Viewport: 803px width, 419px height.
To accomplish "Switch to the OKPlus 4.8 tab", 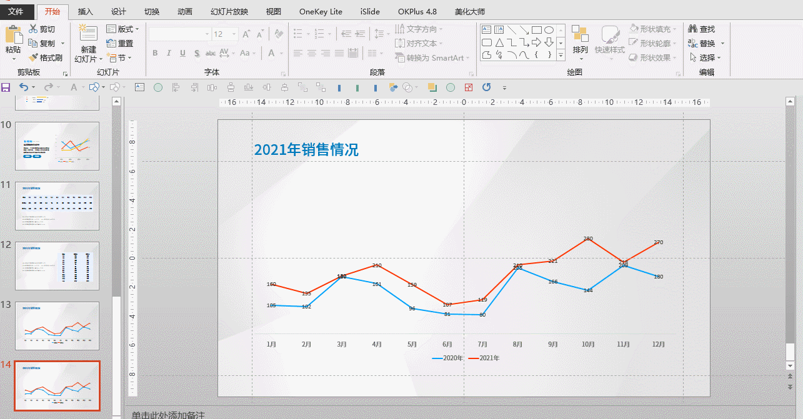I will [417, 12].
